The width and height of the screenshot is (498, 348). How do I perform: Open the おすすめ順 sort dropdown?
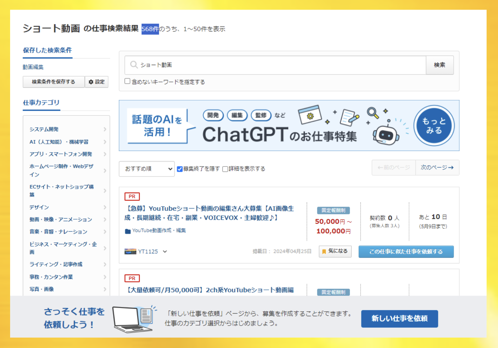(147, 169)
